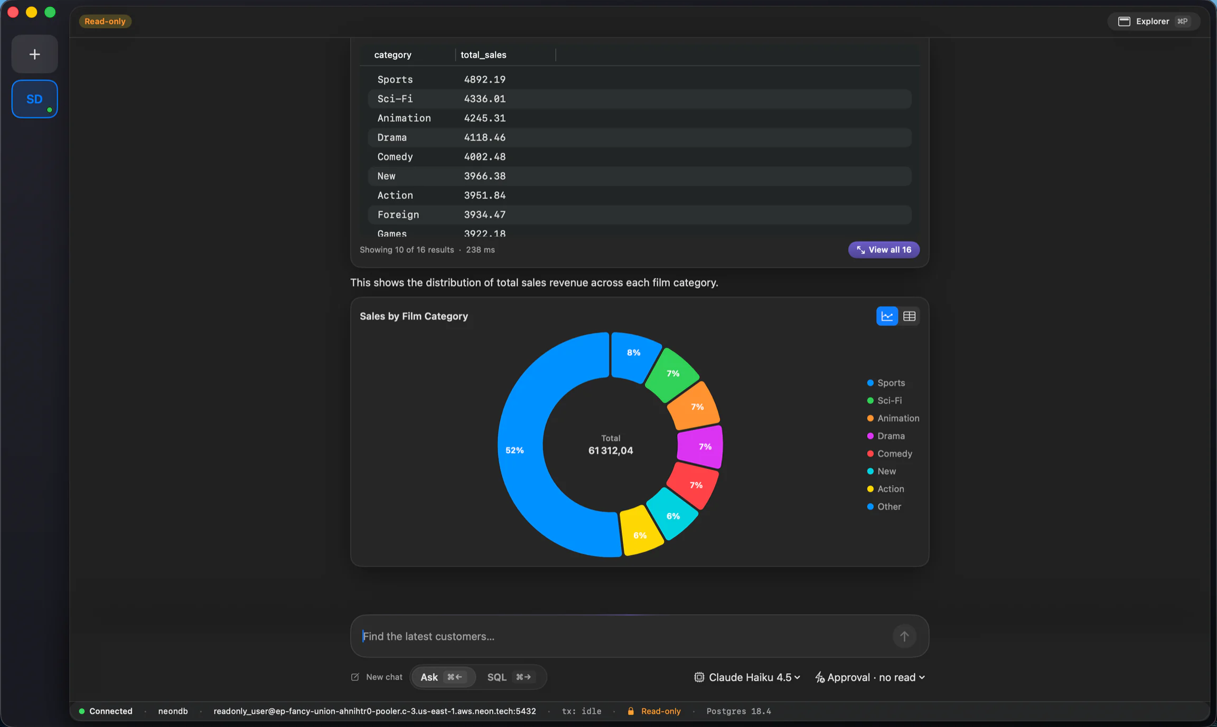Viewport: 1217px width, 727px height.
Task: Click the neondb database name
Action: pos(173,711)
